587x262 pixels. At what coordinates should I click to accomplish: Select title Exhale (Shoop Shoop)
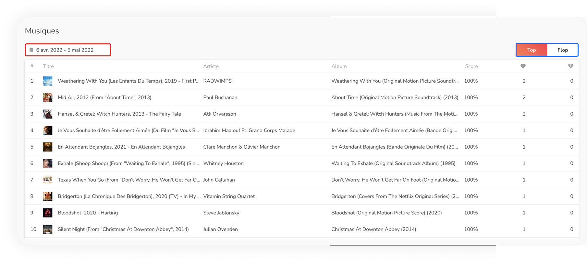(x=128, y=164)
